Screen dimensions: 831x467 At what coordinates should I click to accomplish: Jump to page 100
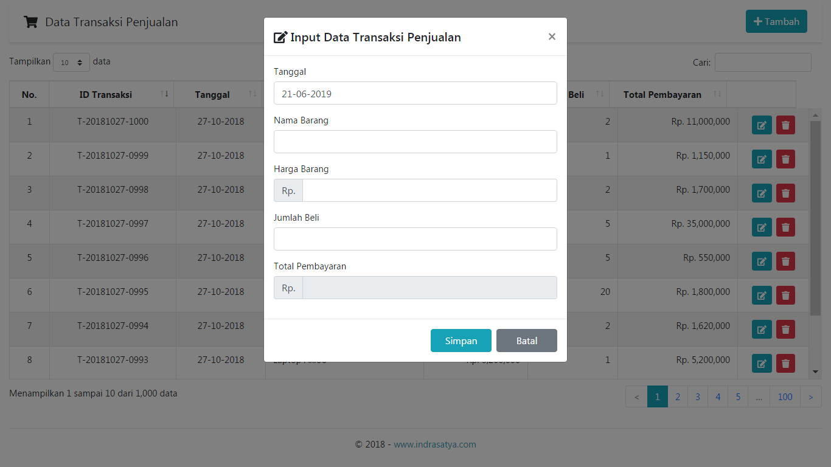coord(785,396)
